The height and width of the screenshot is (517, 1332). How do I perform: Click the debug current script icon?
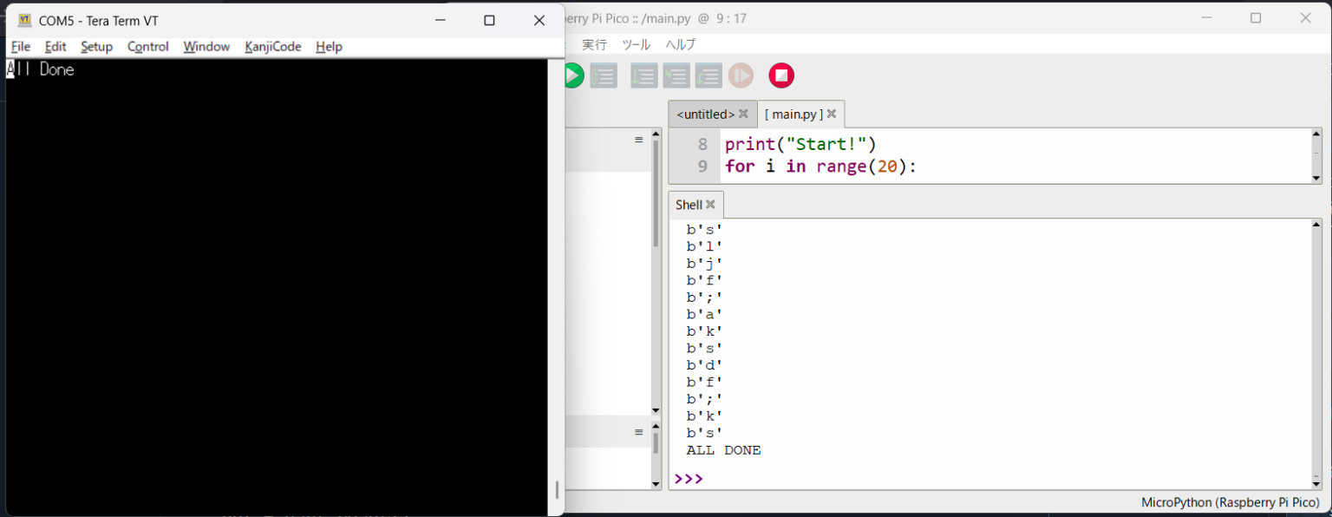tap(604, 75)
